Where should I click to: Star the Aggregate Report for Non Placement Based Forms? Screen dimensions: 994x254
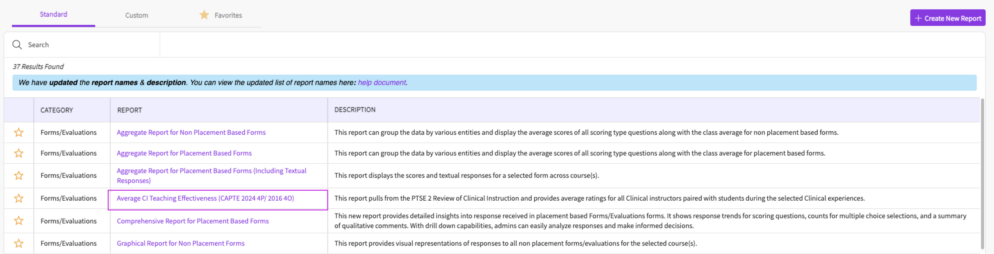[18, 132]
